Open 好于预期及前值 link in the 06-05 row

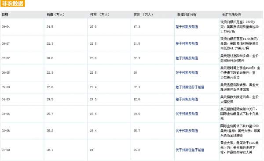click(187, 73)
